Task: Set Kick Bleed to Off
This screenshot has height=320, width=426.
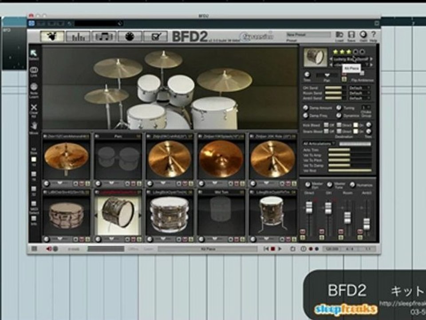Action: (326, 125)
